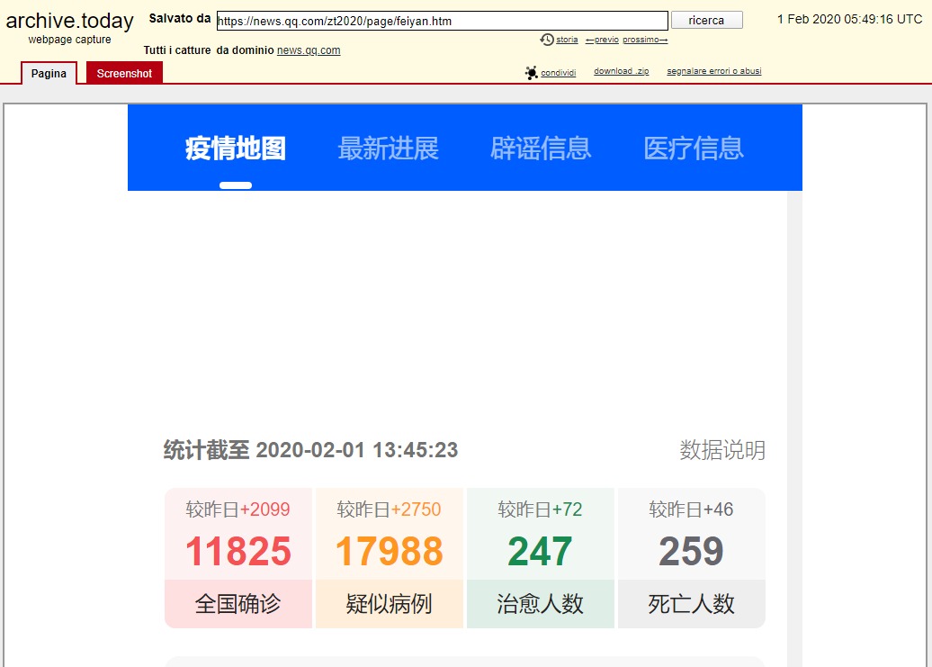
Task: Click the 17988 suspected cases number
Action: point(390,551)
